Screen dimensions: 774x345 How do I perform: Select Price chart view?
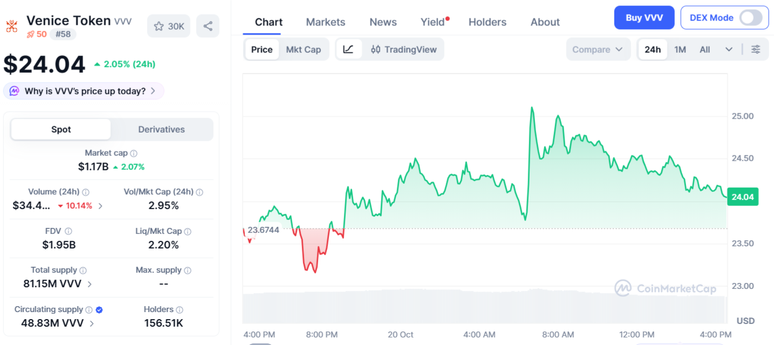coord(262,50)
